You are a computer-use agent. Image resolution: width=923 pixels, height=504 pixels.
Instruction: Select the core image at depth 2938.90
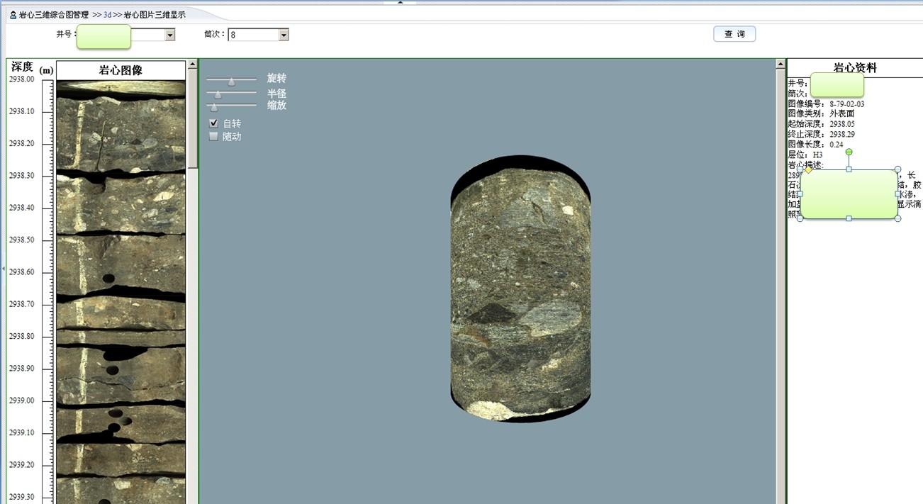coord(121,374)
